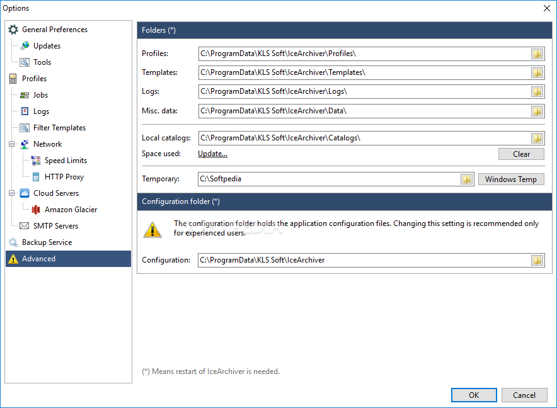Select the Advanced options page
The height and width of the screenshot is (408, 557).
pyautogui.click(x=68, y=259)
